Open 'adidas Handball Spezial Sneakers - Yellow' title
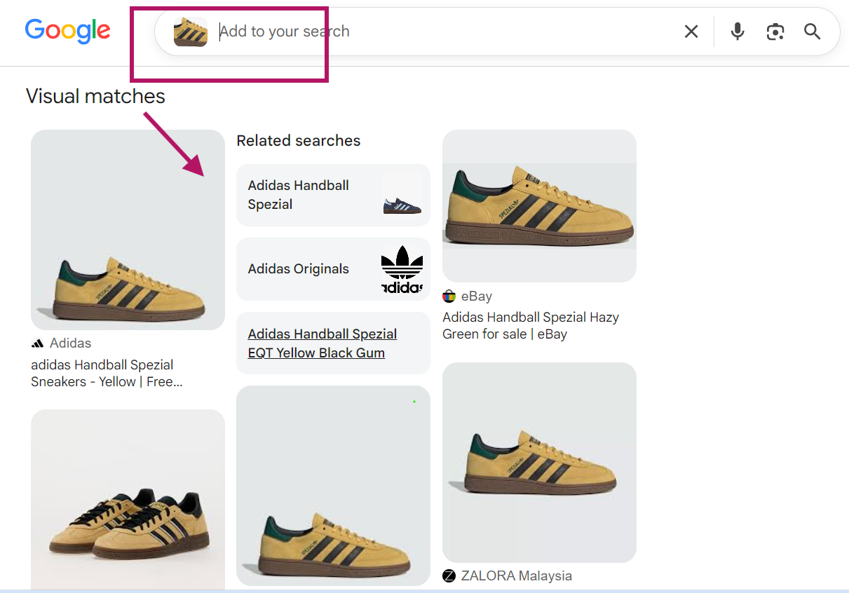Image resolution: width=849 pixels, height=593 pixels. (x=107, y=373)
